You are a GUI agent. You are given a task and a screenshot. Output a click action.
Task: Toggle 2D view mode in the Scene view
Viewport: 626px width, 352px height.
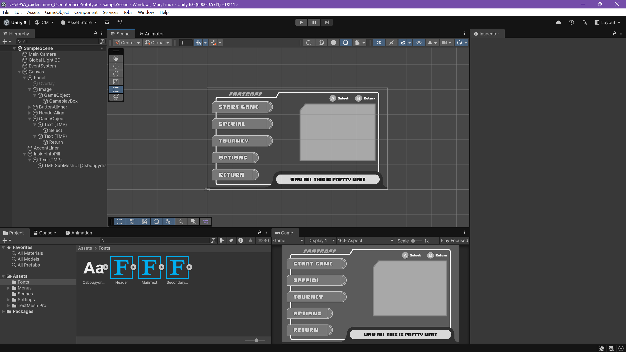pos(379,43)
